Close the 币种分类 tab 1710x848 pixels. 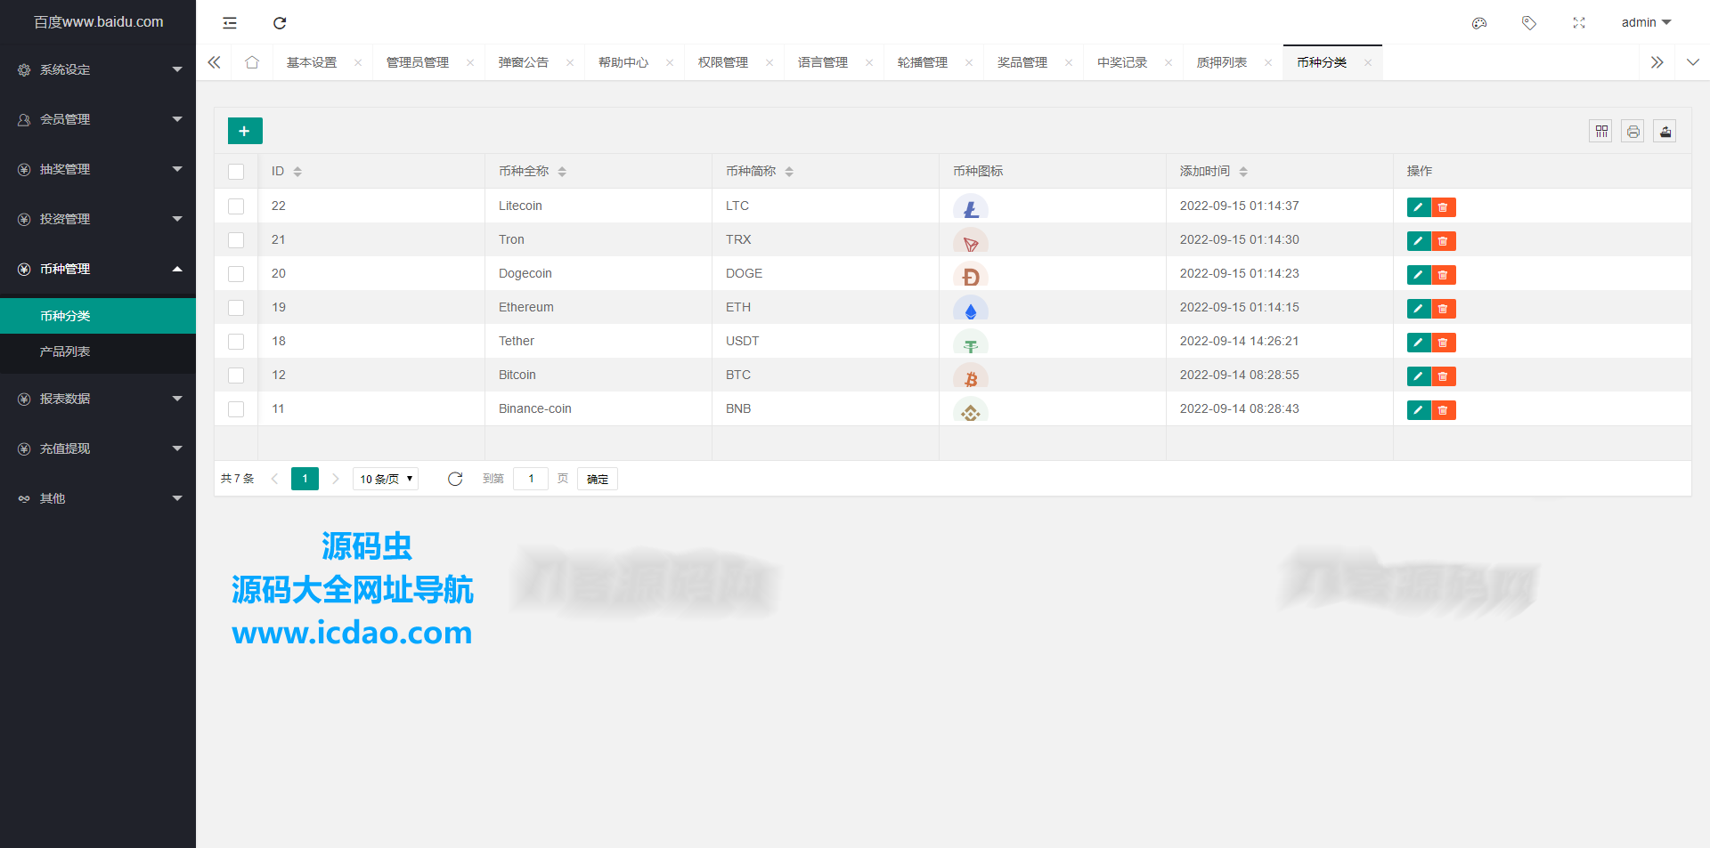(1368, 62)
